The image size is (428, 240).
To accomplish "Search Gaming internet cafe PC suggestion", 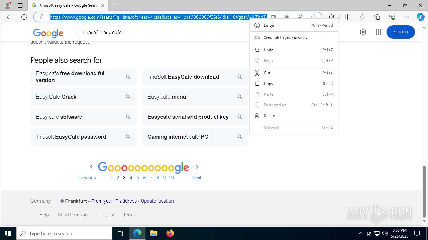I will tap(195, 137).
